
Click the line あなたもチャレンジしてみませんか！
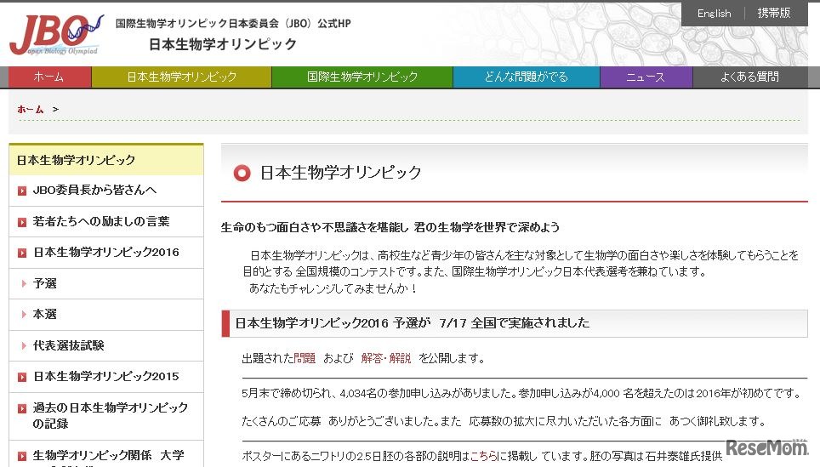point(333,288)
